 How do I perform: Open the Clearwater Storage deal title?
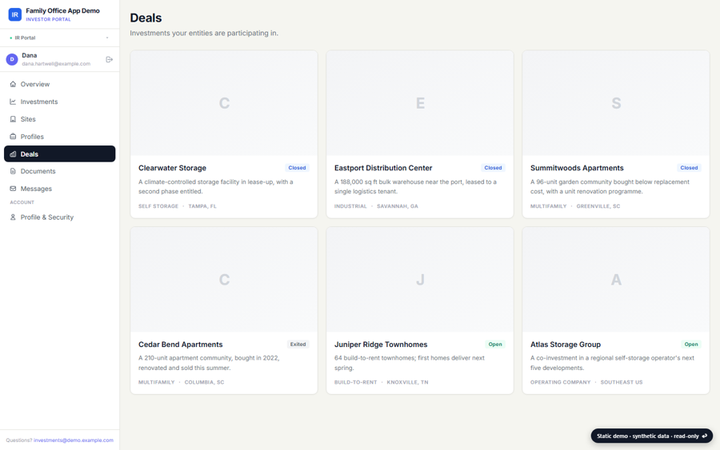tap(172, 168)
